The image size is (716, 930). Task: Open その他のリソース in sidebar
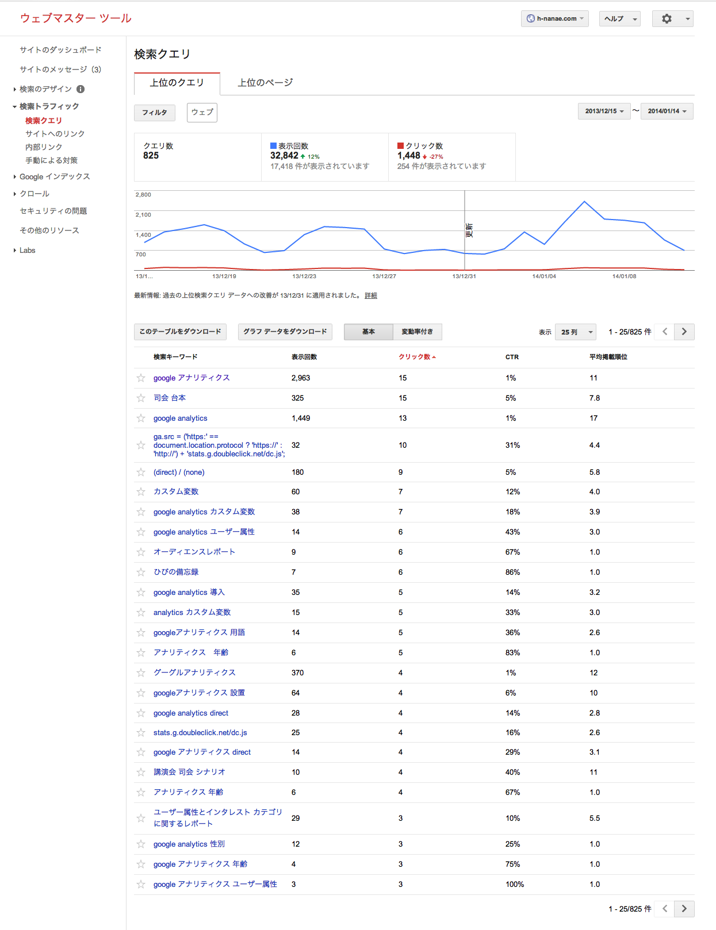(49, 230)
